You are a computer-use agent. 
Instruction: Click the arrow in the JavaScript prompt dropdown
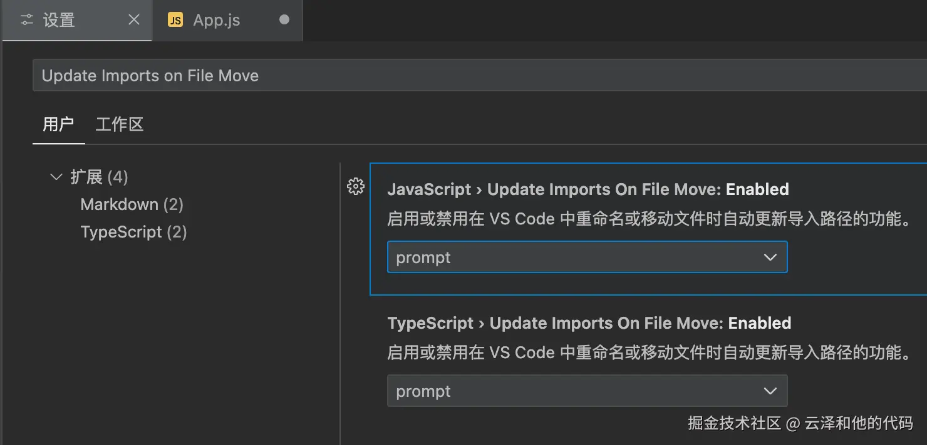(770, 257)
